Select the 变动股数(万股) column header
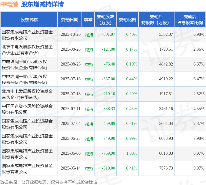 (105, 20)
